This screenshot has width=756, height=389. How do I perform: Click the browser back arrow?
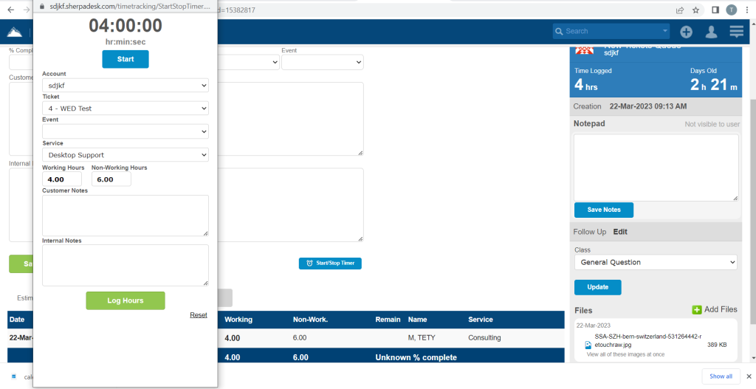click(10, 10)
